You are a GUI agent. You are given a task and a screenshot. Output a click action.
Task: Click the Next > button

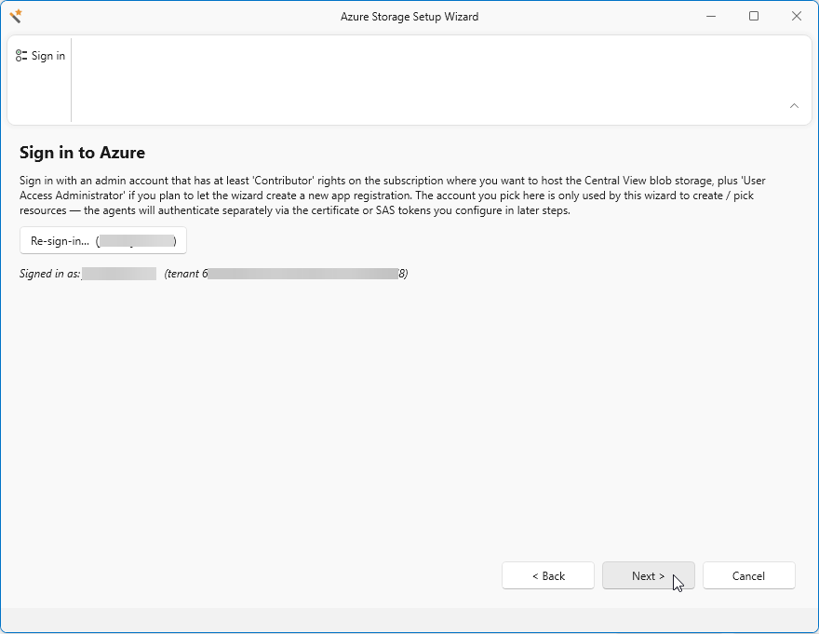point(648,575)
